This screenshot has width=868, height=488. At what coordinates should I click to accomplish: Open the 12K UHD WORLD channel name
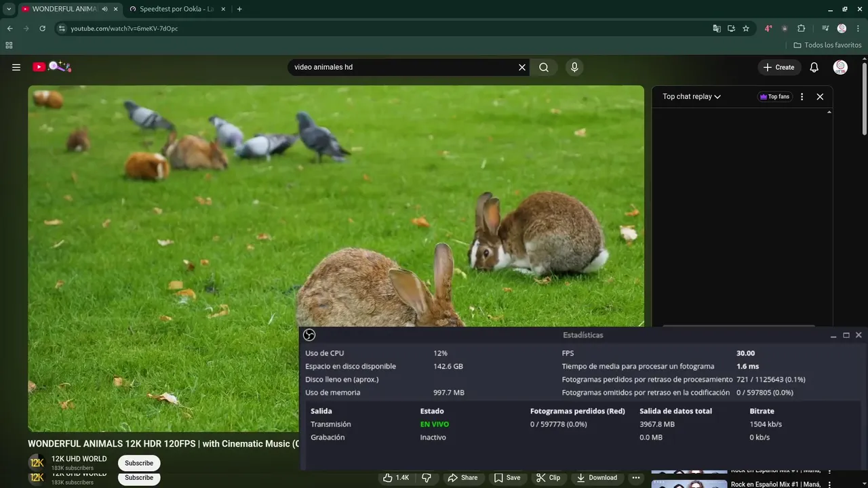(79, 459)
